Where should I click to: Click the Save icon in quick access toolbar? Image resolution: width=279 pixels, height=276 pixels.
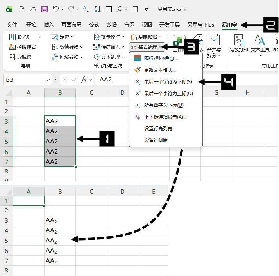pyautogui.click(x=45, y=9)
